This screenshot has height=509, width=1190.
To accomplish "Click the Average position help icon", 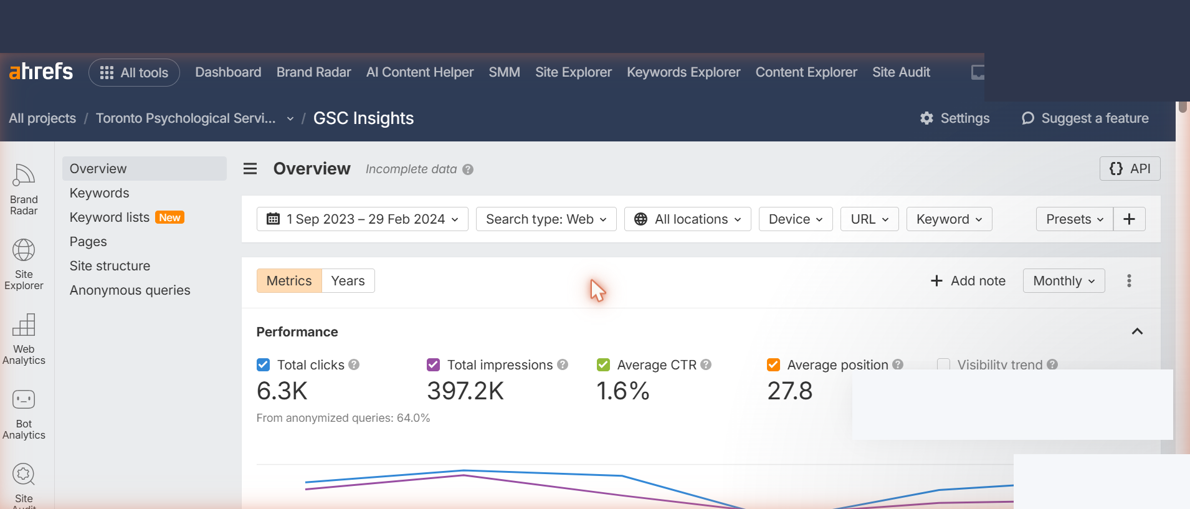I will 898,364.
